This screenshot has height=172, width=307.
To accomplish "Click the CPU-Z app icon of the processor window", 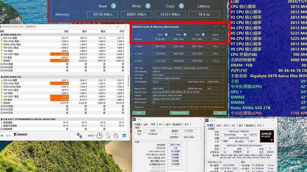I will tap(207, 120).
